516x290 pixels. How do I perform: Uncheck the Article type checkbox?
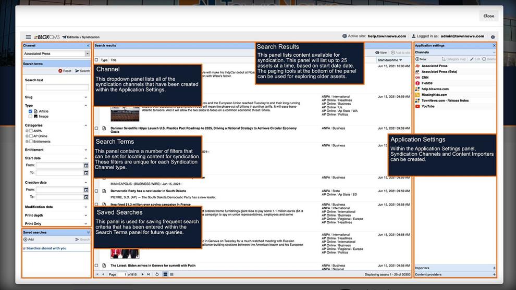click(30, 111)
